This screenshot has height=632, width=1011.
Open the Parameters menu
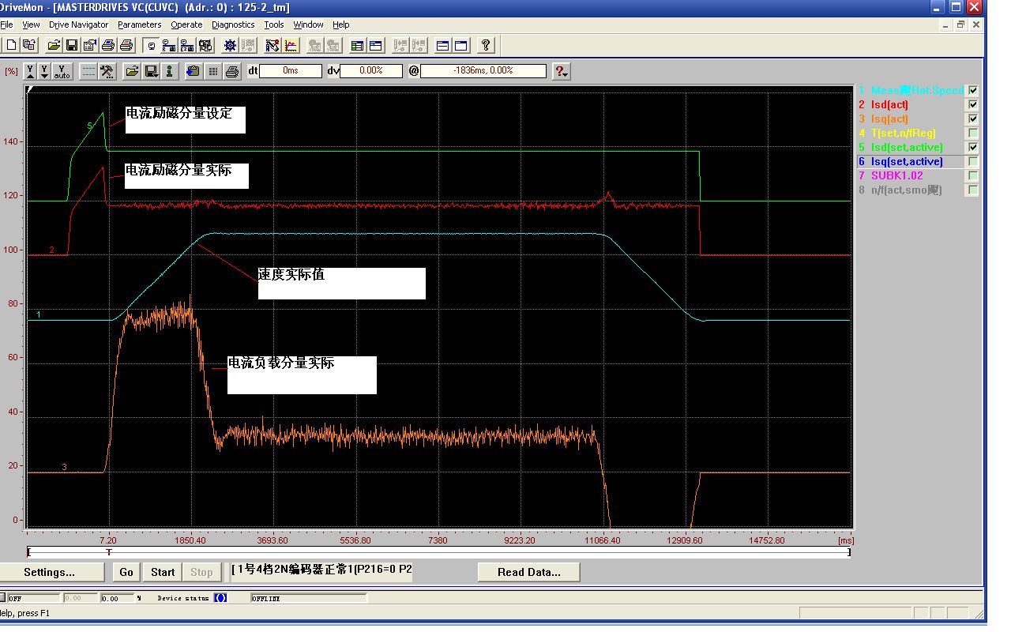pos(139,24)
